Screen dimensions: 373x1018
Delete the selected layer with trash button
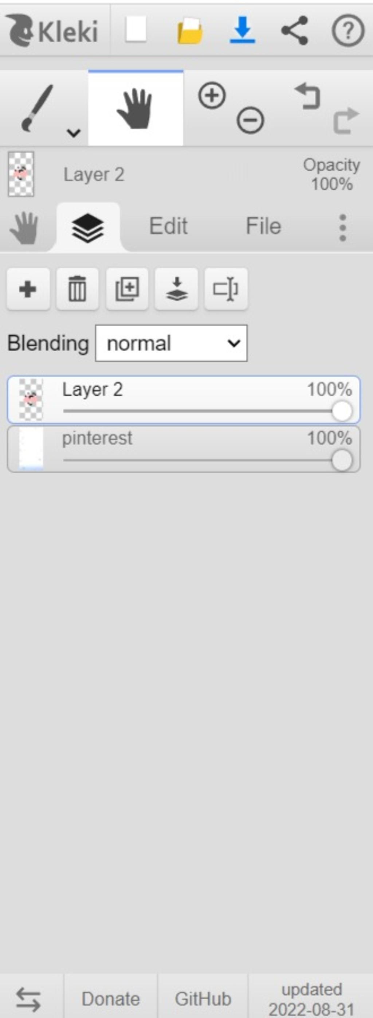click(78, 289)
